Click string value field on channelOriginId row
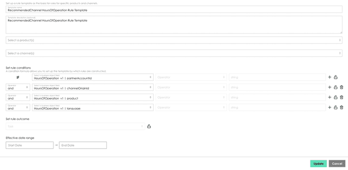Image resolution: width=348 pixels, height=170 pixels. [x=277, y=88]
